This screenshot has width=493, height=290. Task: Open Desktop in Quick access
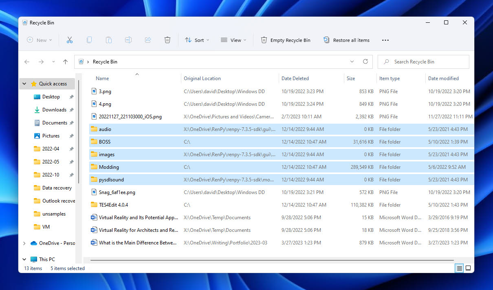tap(51, 97)
